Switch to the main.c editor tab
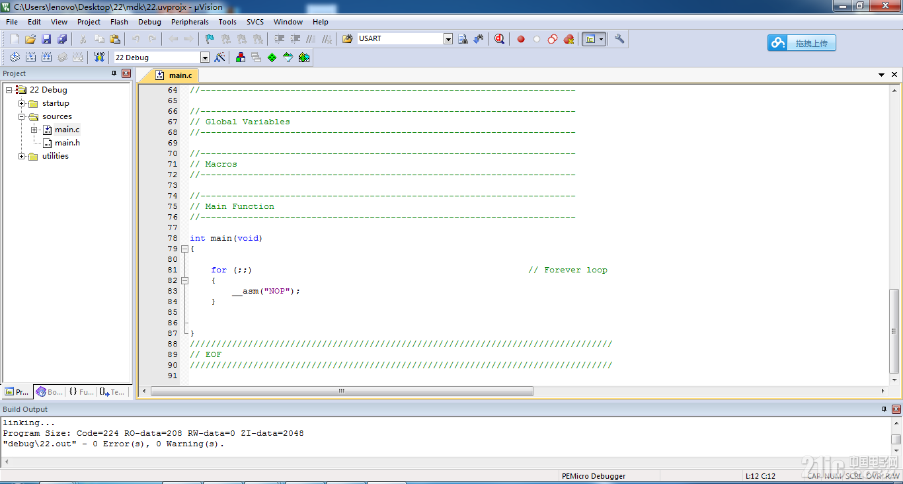Screen dimensions: 903x484 point(173,75)
